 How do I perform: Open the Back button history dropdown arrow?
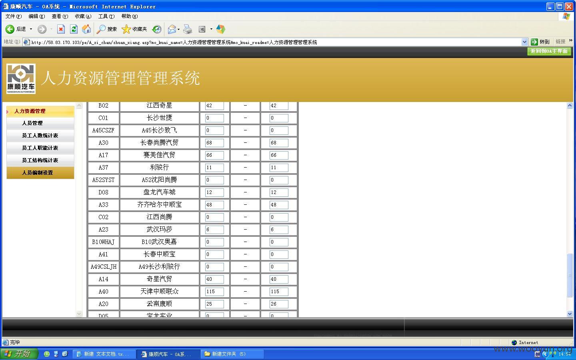[31, 29]
